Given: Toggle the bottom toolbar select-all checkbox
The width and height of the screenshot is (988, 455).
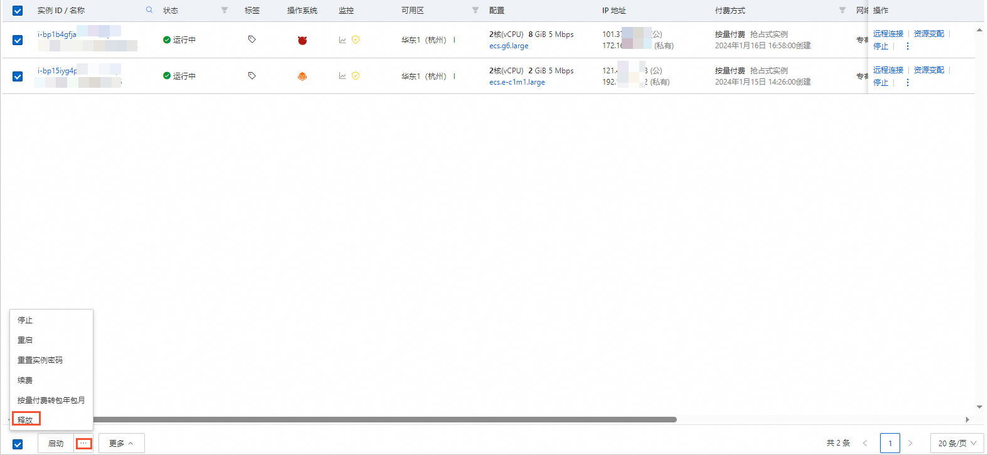Looking at the screenshot, I should click(x=18, y=444).
